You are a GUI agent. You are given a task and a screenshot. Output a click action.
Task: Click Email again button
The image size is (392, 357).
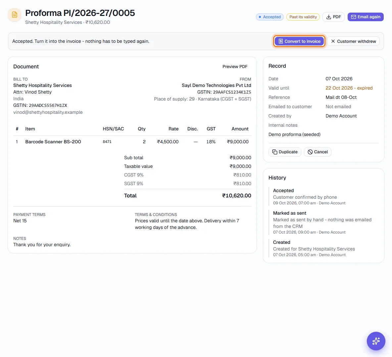(366, 17)
